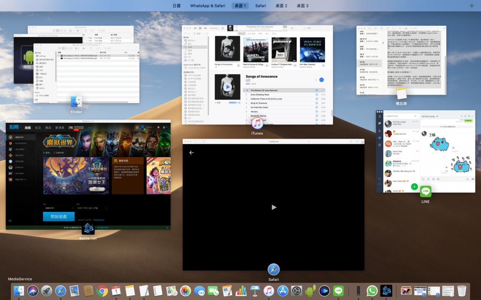Click the iTunes window badge icon
This screenshot has height=300, width=481.
[x=257, y=123]
